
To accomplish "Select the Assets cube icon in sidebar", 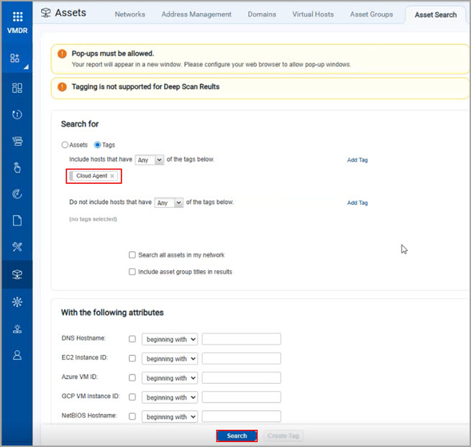I will [17, 274].
